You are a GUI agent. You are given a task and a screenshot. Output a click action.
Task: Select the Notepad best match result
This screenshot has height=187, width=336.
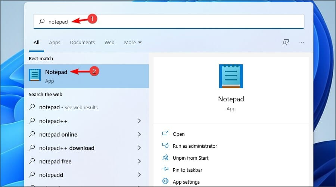(87, 76)
